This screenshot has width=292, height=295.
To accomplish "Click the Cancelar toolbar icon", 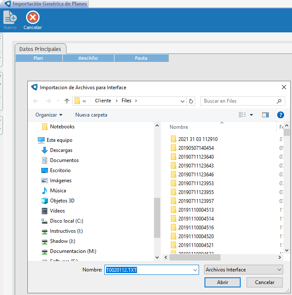I will (x=32, y=18).
